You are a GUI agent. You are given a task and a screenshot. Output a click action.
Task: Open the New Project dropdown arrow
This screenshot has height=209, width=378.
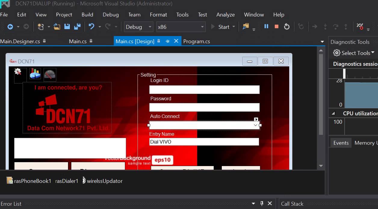click(49, 27)
